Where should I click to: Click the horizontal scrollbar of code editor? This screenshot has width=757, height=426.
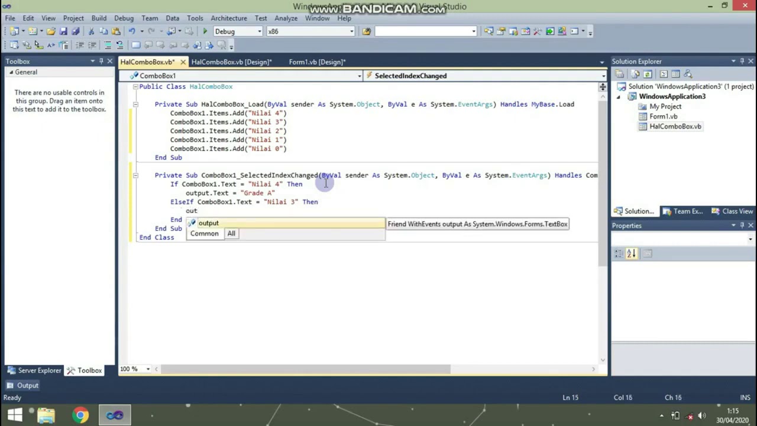306,369
